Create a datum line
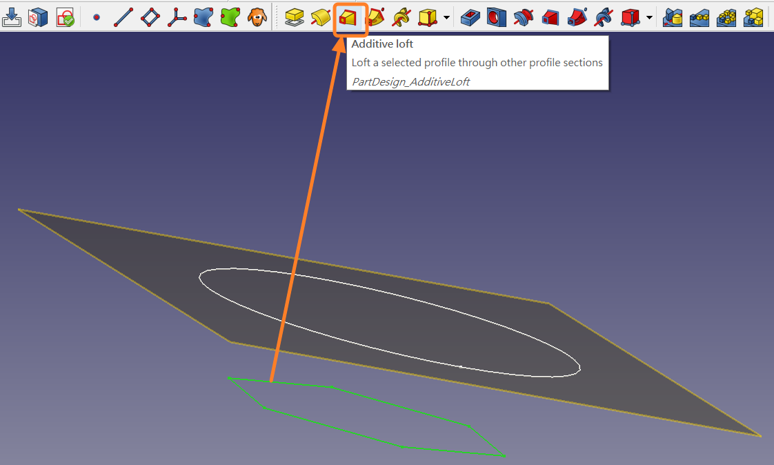 [123, 17]
